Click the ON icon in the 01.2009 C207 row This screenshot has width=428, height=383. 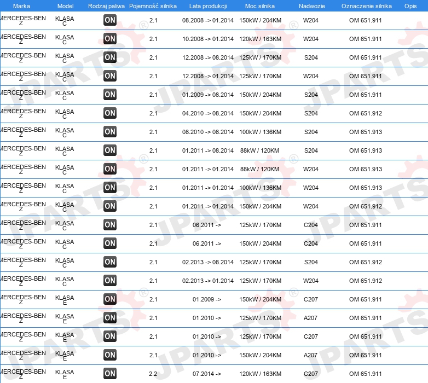coord(110,299)
